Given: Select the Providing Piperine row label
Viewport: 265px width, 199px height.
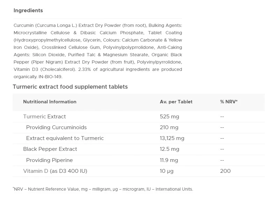Looking at the screenshot, I should (49, 160).
